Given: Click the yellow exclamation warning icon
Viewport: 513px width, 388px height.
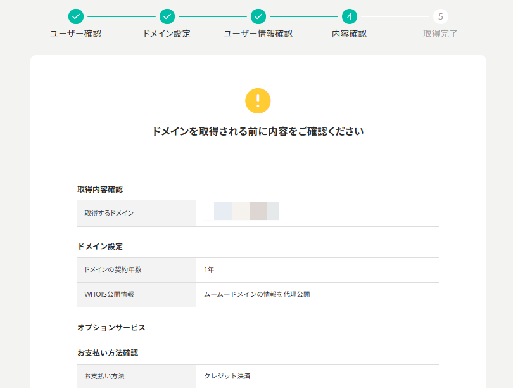Looking at the screenshot, I should 258,101.
